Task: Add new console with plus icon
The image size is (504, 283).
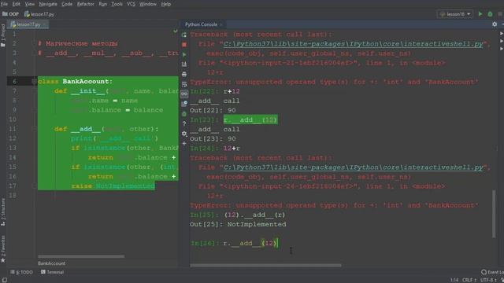Action: tap(184, 143)
